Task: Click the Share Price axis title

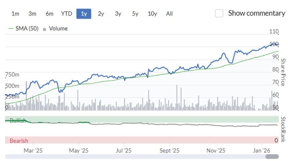Action: click(283, 72)
